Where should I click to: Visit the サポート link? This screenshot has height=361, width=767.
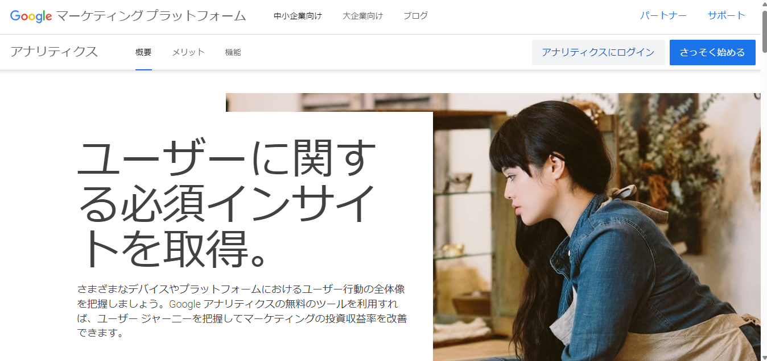[x=726, y=15]
